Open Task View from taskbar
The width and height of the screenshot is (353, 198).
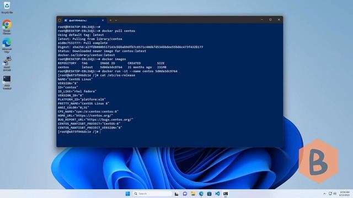pyautogui.click(x=176, y=194)
